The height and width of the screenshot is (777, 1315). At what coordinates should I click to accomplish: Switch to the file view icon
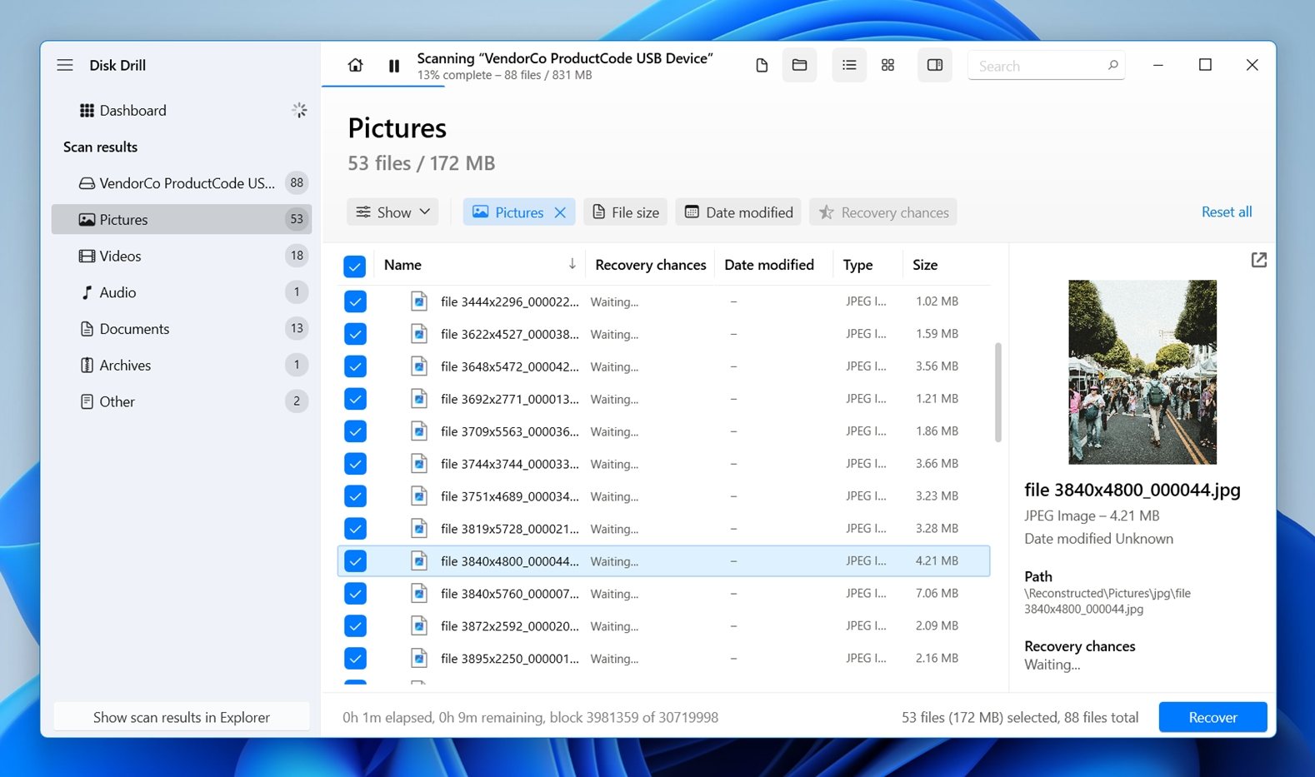pos(762,65)
